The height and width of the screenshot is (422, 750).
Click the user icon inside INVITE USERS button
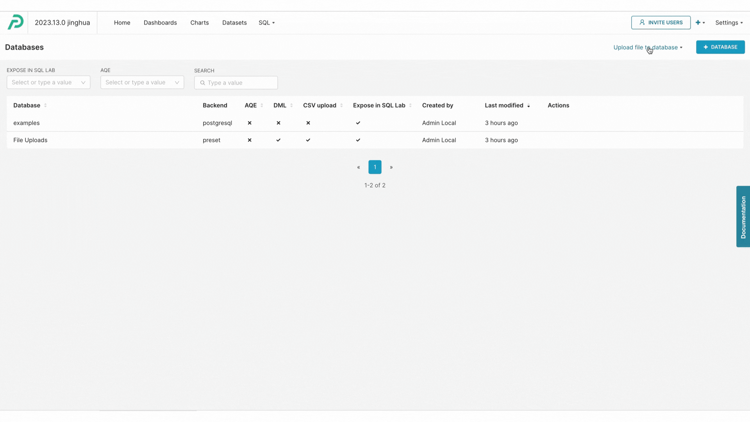pos(642,22)
